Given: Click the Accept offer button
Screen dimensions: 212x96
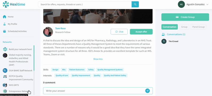Looking at the screenshot, I should point(141,32).
